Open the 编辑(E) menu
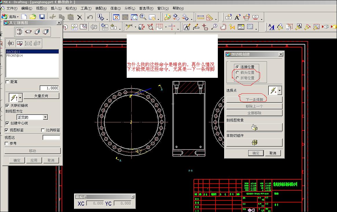 tap(27, 8)
